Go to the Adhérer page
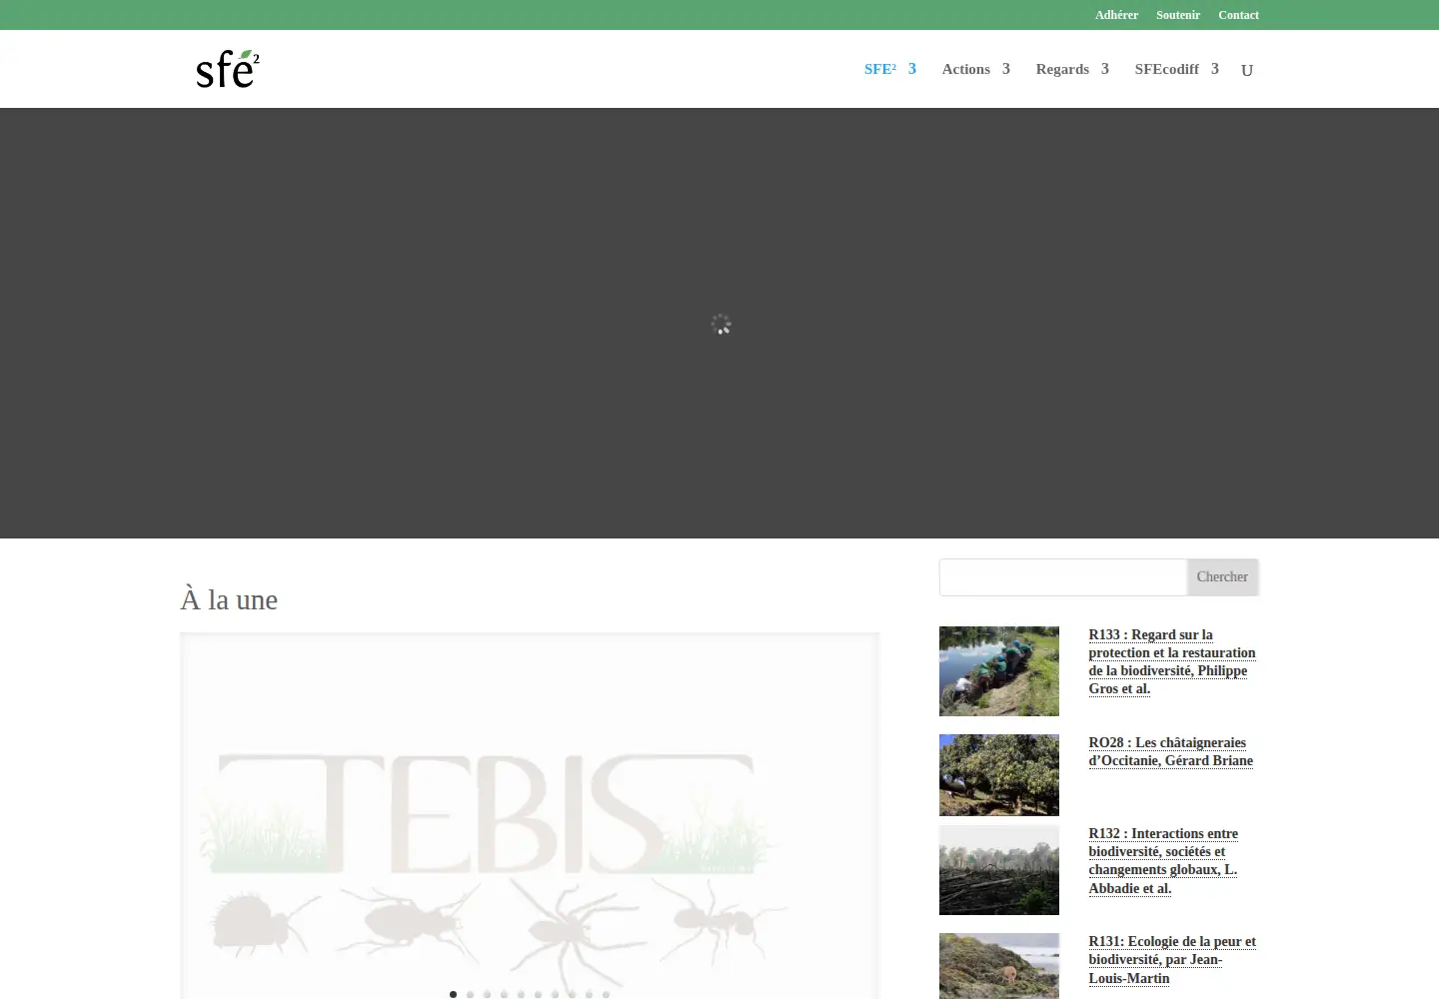1439x999 pixels. tap(1116, 15)
